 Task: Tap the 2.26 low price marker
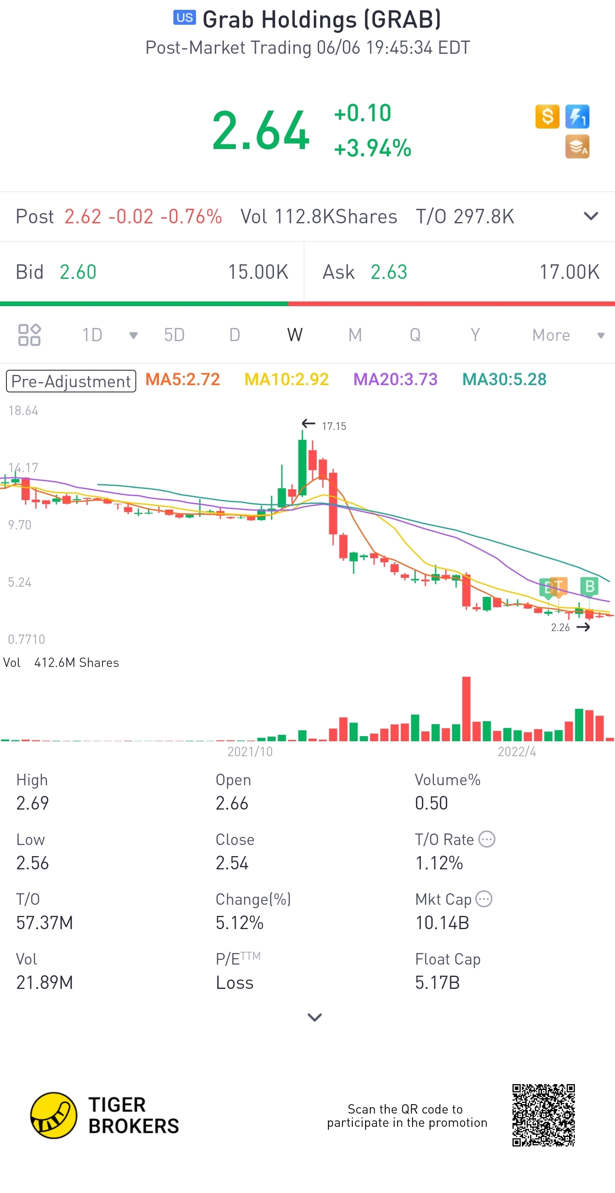560,627
